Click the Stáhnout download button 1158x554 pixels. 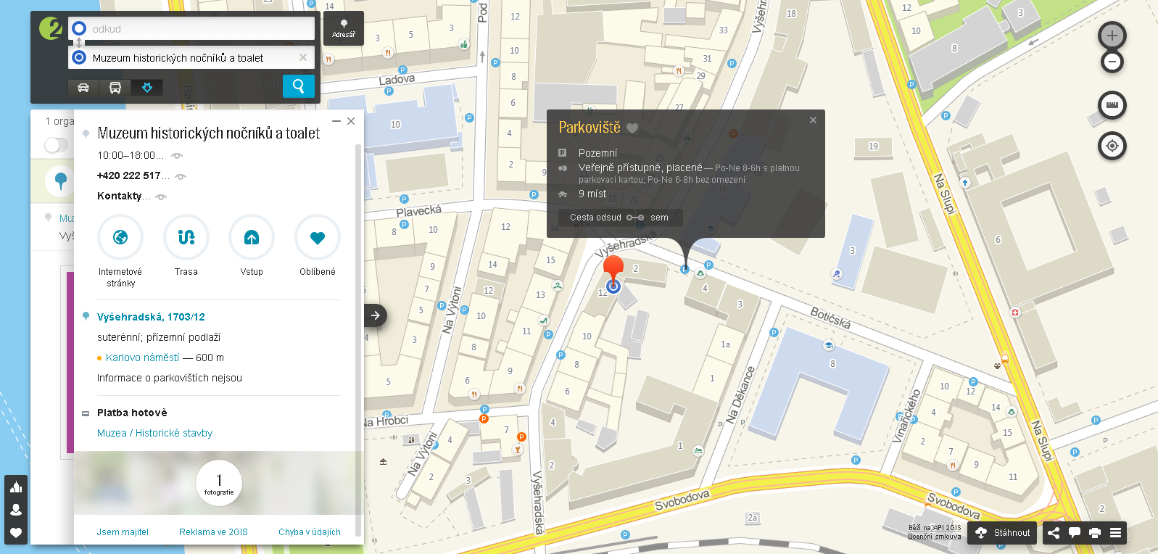(1003, 533)
